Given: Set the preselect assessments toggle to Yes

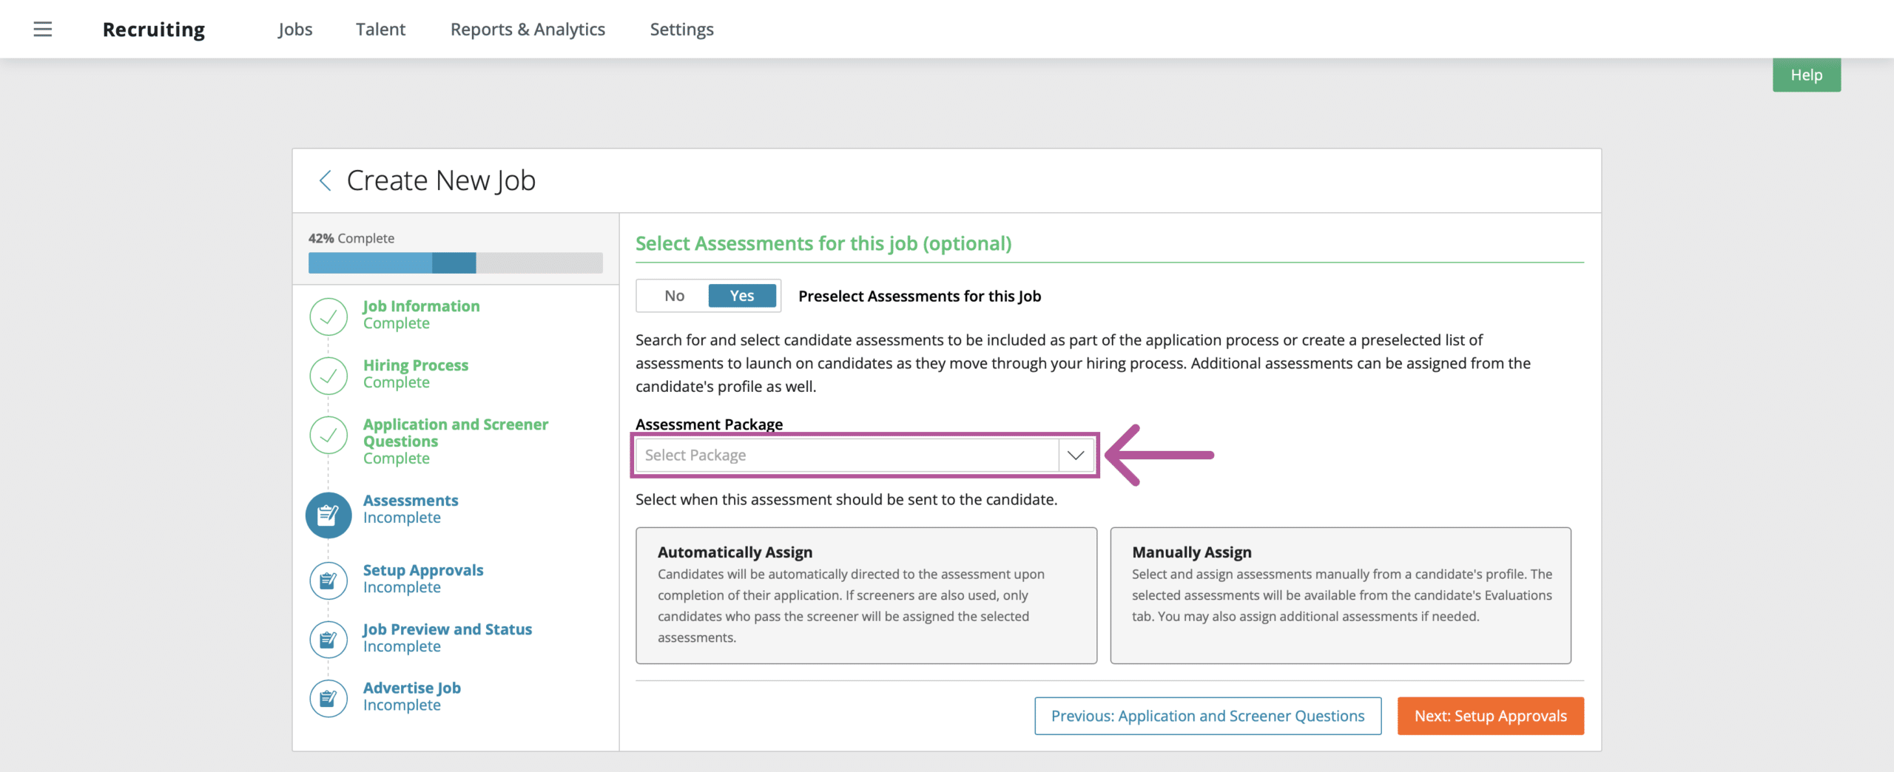Looking at the screenshot, I should [742, 296].
